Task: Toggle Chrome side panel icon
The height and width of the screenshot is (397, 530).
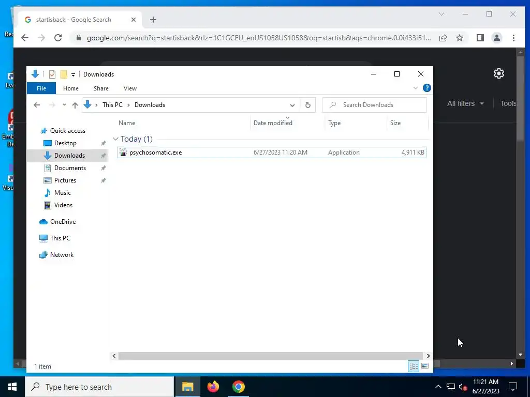Action: [x=480, y=38]
